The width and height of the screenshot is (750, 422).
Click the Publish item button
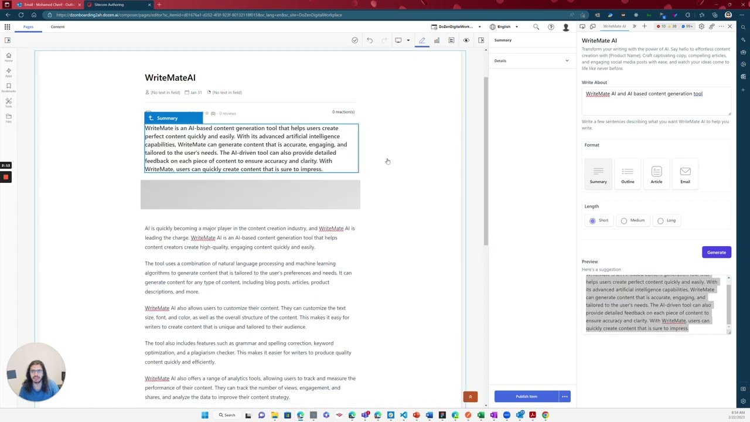pyautogui.click(x=526, y=397)
